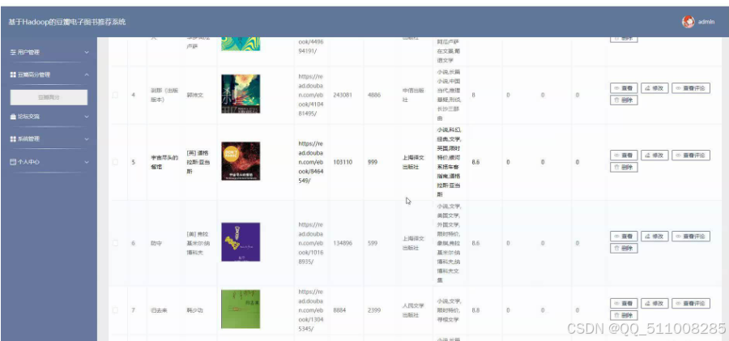The width and height of the screenshot is (729, 341).
Task: Click 查看 for the 韩少功 book row
Action: point(624,303)
